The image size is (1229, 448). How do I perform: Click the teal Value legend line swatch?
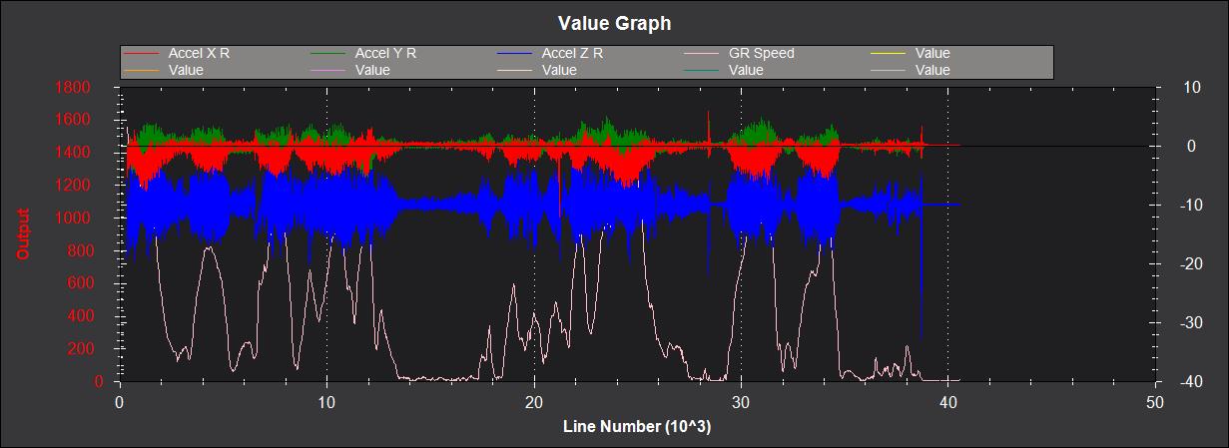point(703,70)
